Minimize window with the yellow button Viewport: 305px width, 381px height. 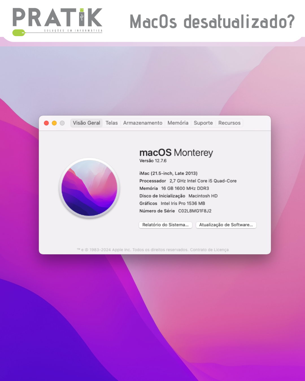54,123
